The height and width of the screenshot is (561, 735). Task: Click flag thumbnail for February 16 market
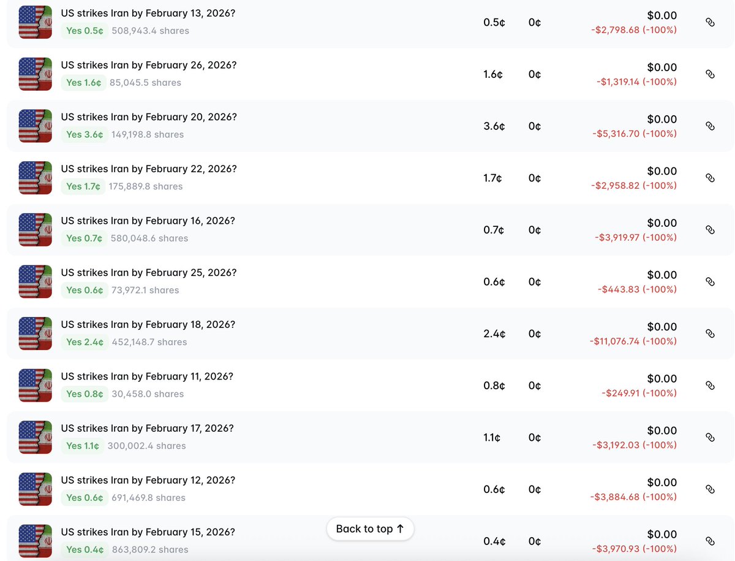click(36, 230)
